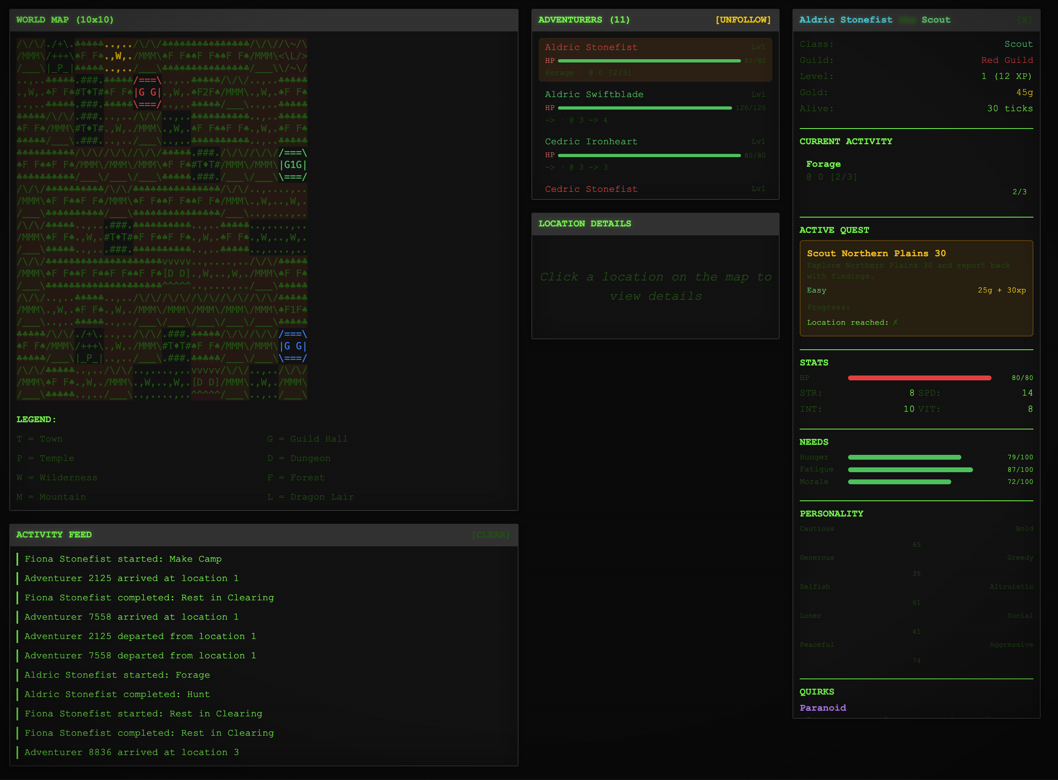Select the F2F forest tile
The height and width of the screenshot is (780, 1058).
click(205, 92)
